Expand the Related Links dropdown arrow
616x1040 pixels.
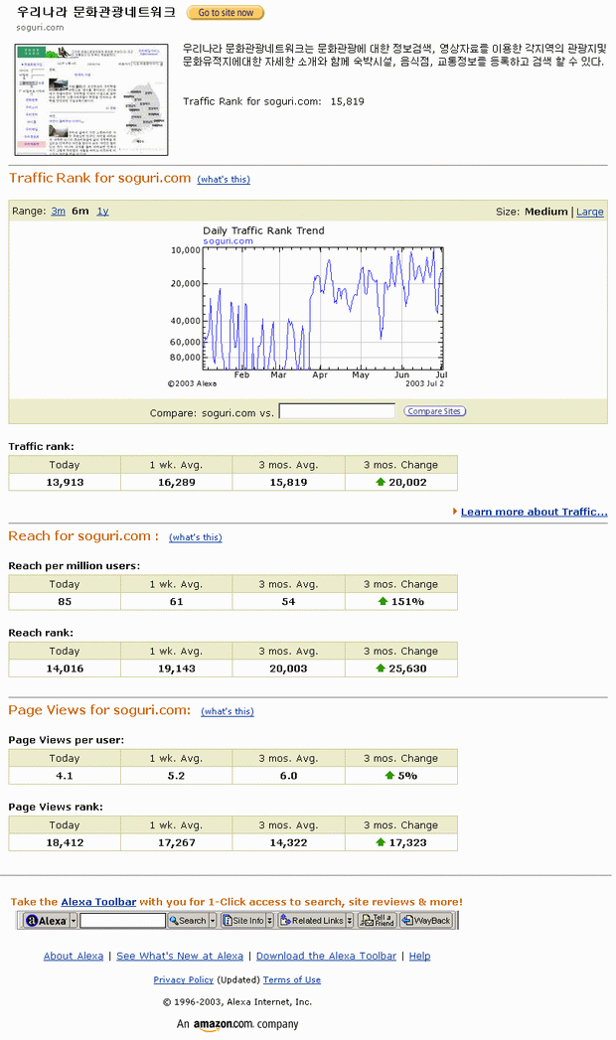click(350, 921)
